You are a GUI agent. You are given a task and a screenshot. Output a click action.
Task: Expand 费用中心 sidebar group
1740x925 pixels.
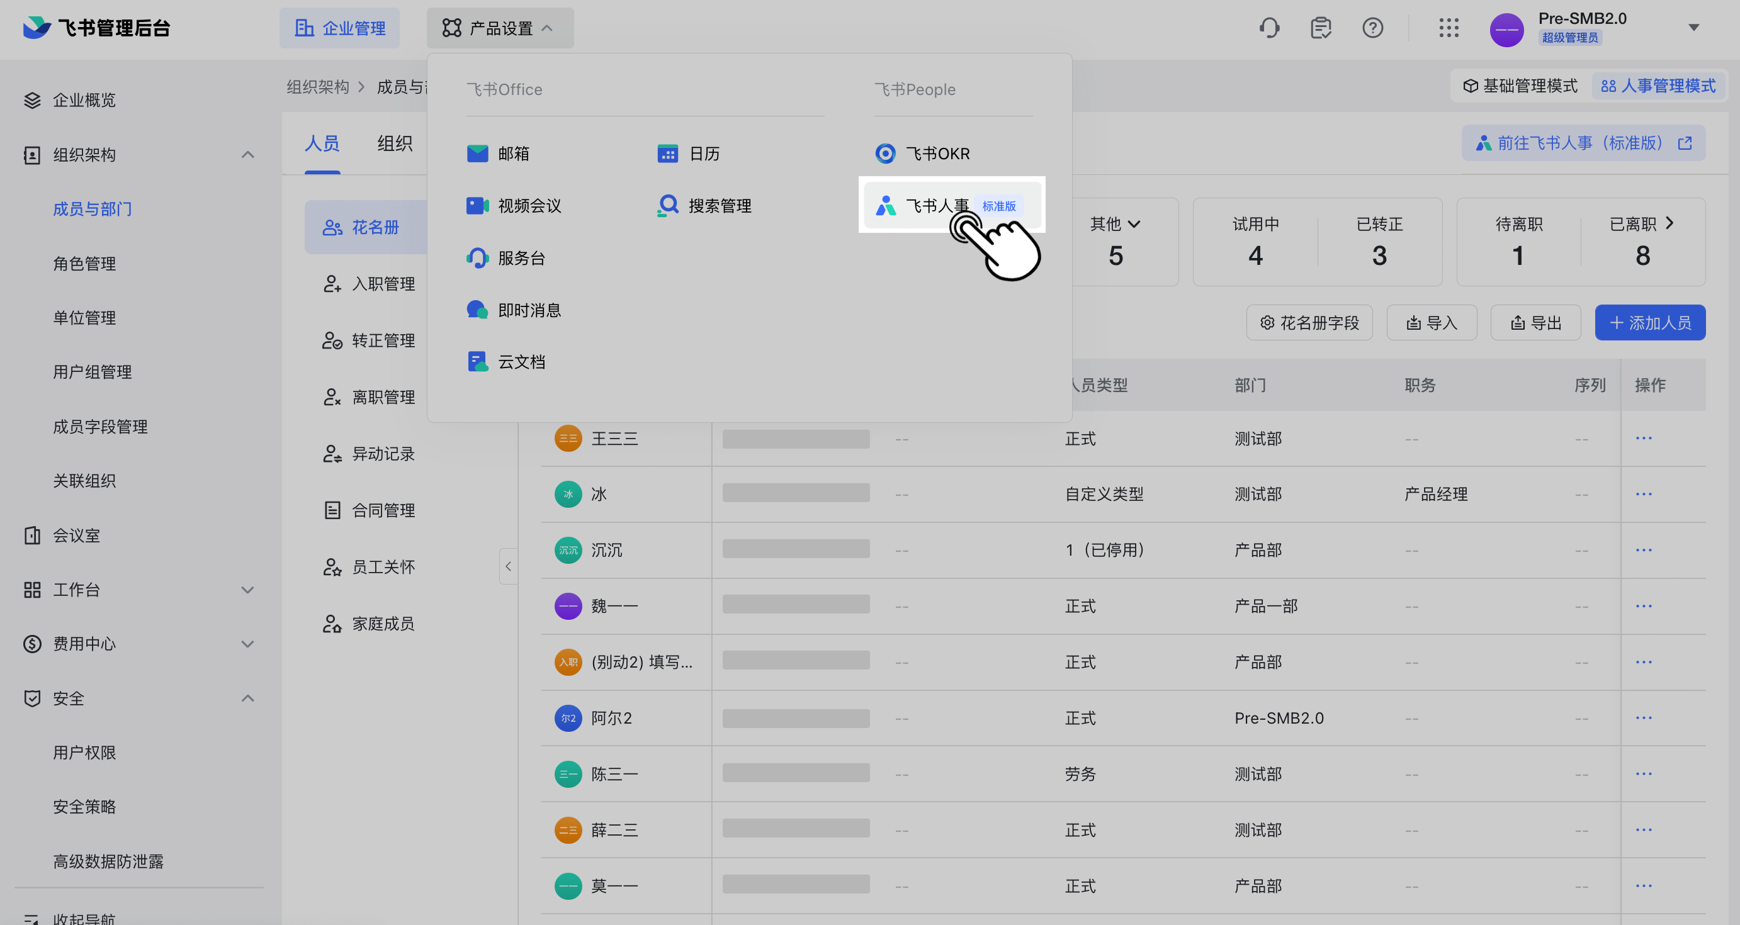click(248, 644)
